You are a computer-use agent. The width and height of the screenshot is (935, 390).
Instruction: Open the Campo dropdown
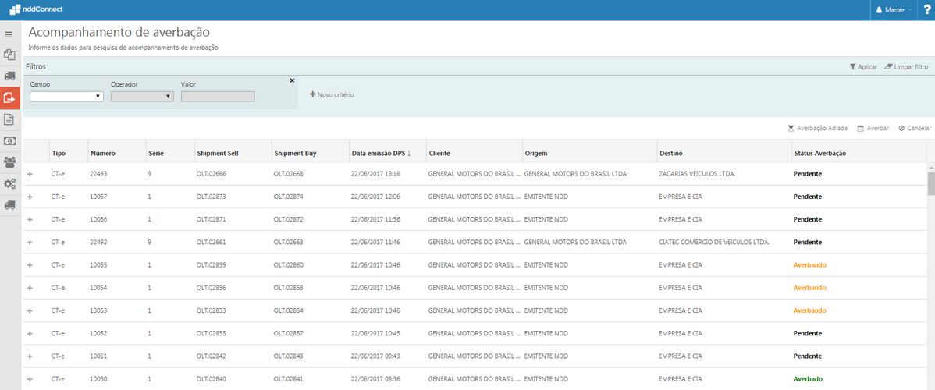click(x=66, y=97)
